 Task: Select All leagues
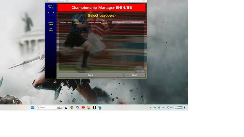[120, 22]
